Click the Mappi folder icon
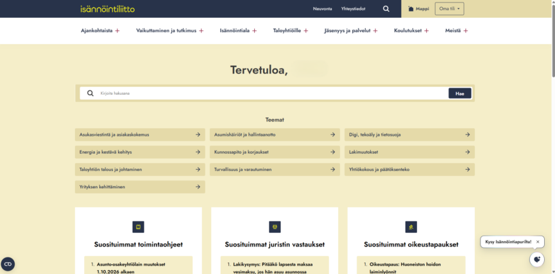This screenshot has height=274, width=555. (411, 9)
